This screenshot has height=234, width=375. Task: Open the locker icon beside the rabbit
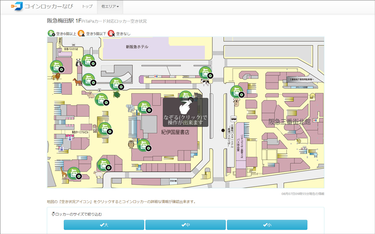coord(102,100)
